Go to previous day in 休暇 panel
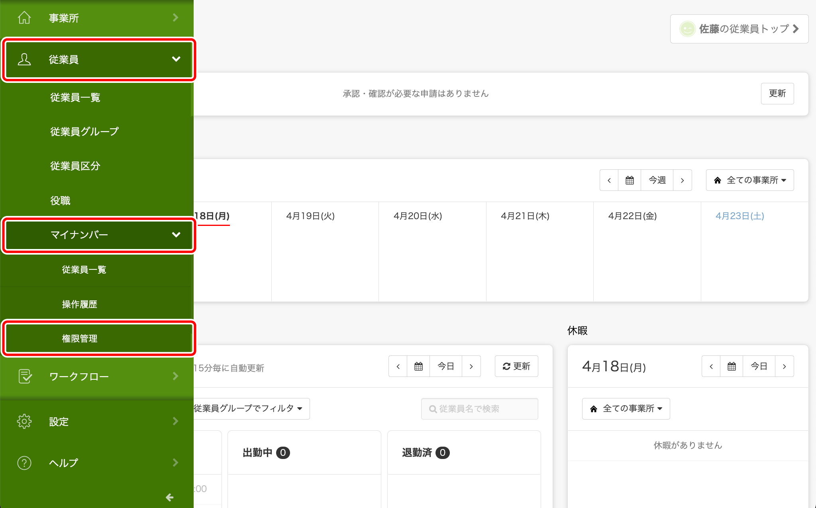This screenshot has height=508, width=816. point(711,366)
